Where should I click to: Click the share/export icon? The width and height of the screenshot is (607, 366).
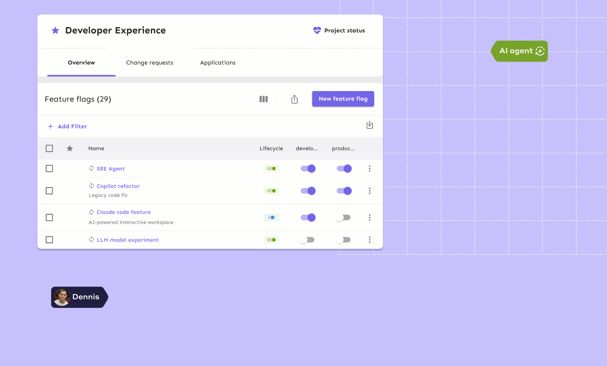coord(294,99)
